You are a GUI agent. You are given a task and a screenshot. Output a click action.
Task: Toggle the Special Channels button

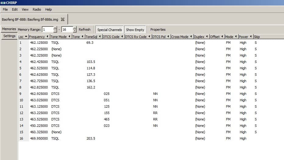click(110, 30)
